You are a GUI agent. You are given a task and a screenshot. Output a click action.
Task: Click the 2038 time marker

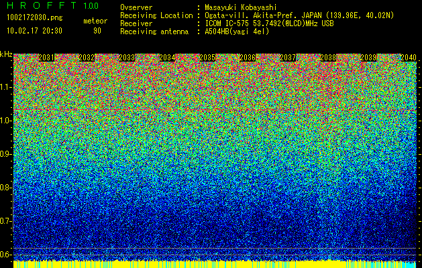(328, 58)
